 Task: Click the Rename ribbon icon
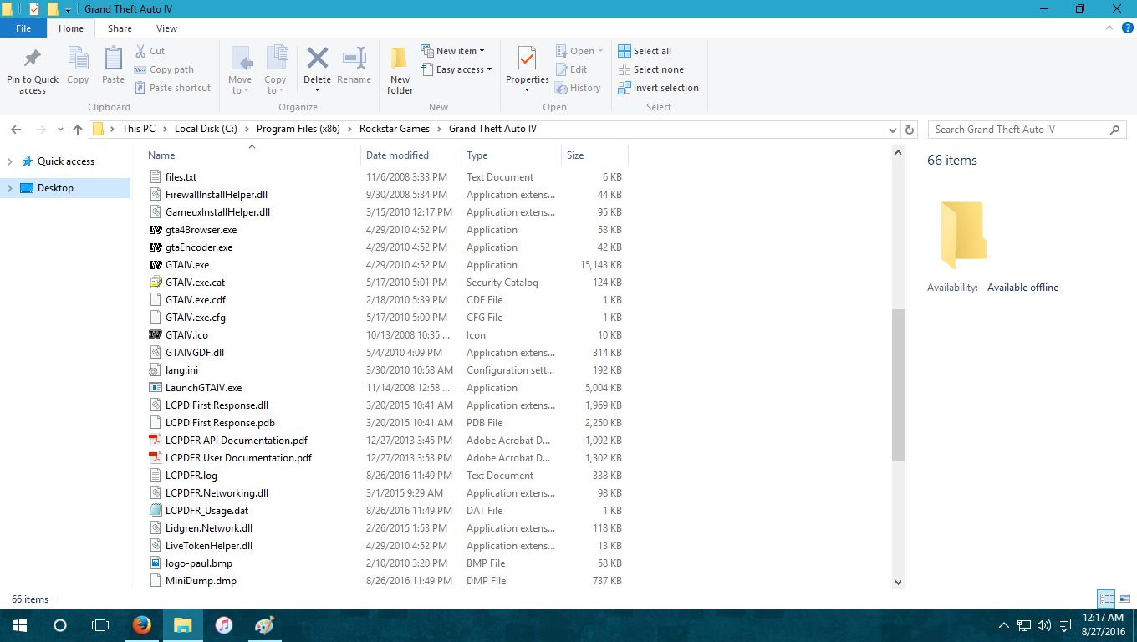pos(354,59)
